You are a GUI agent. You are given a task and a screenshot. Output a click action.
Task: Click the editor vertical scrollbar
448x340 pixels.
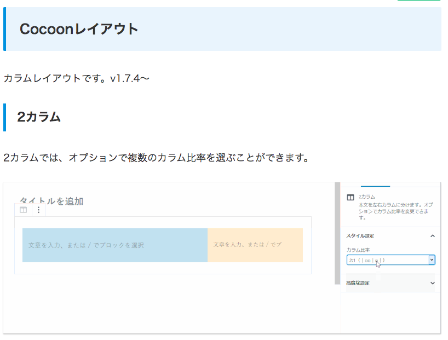point(337,233)
